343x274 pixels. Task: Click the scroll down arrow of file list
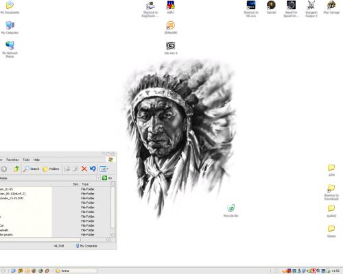[x=113, y=235]
